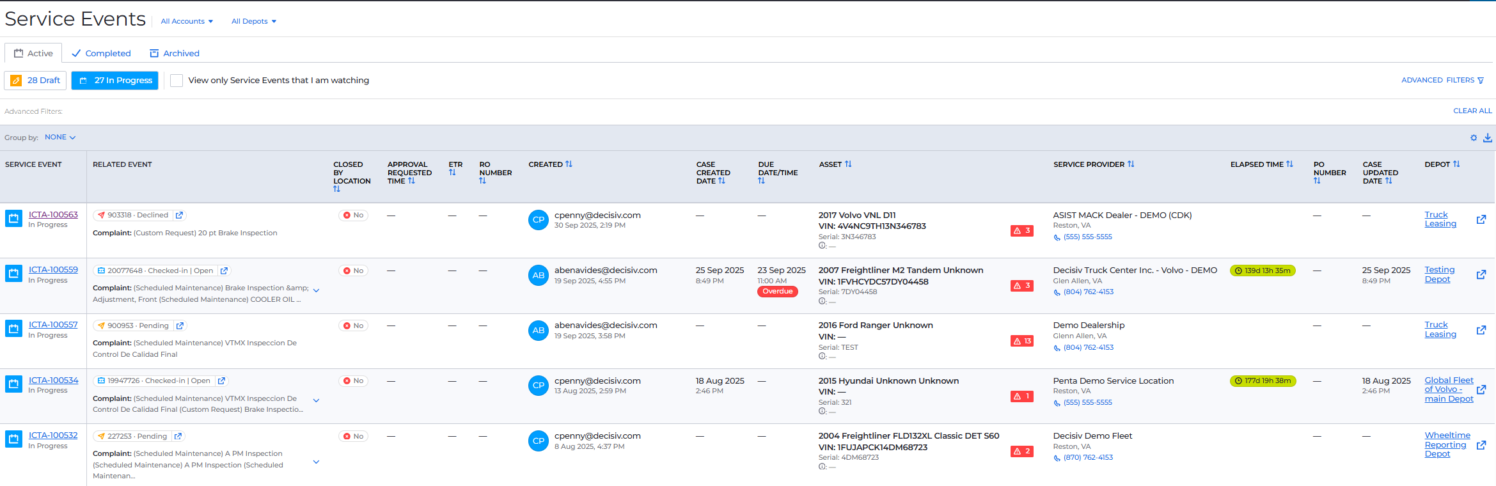Click calendar icon for ICTA-100534 row
1496x486 pixels.
point(13,384)
